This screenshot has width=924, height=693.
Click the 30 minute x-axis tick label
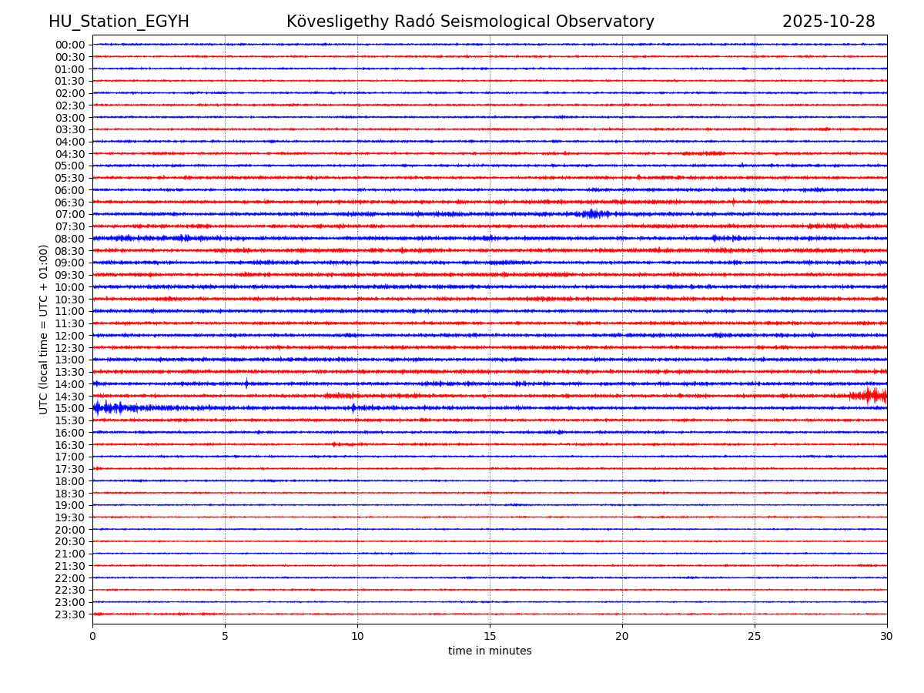click(887, 636)
